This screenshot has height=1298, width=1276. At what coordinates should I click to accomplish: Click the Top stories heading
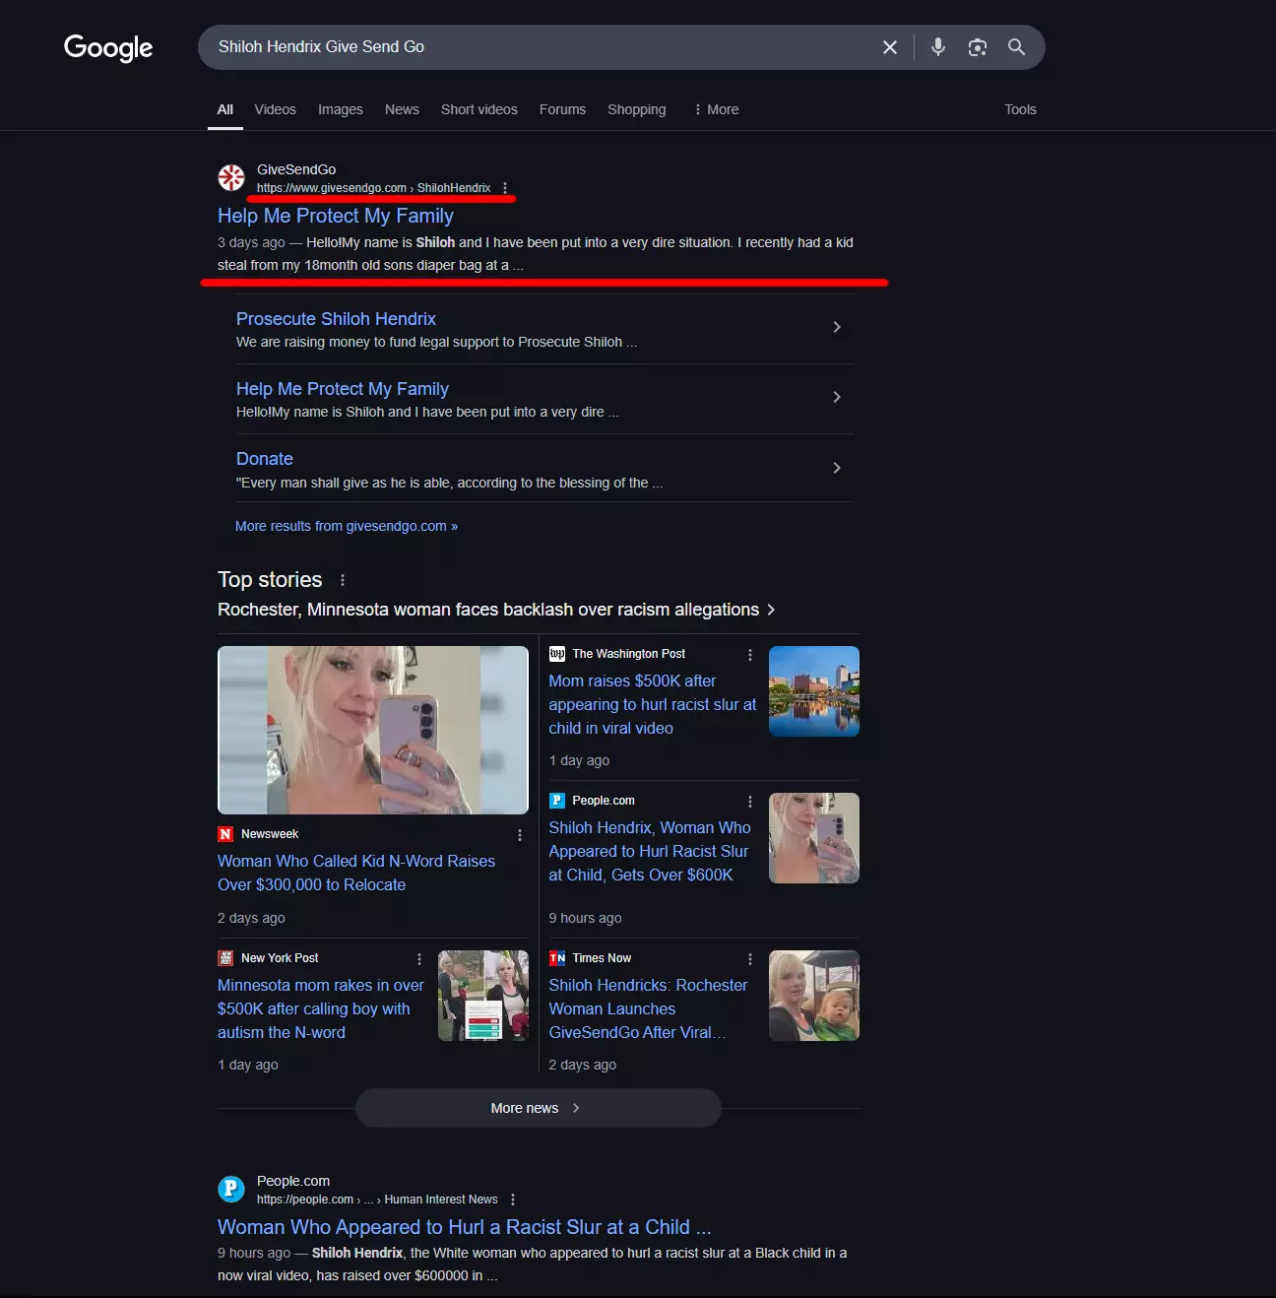pyautogui.click(x=270, y=580)
